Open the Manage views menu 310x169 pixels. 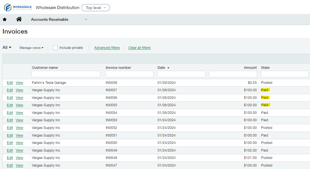[31, 48]
